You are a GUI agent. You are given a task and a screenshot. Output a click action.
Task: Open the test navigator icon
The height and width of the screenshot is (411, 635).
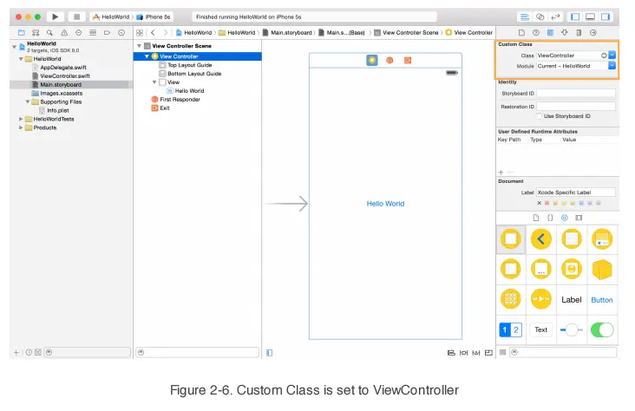click(79, 33)
